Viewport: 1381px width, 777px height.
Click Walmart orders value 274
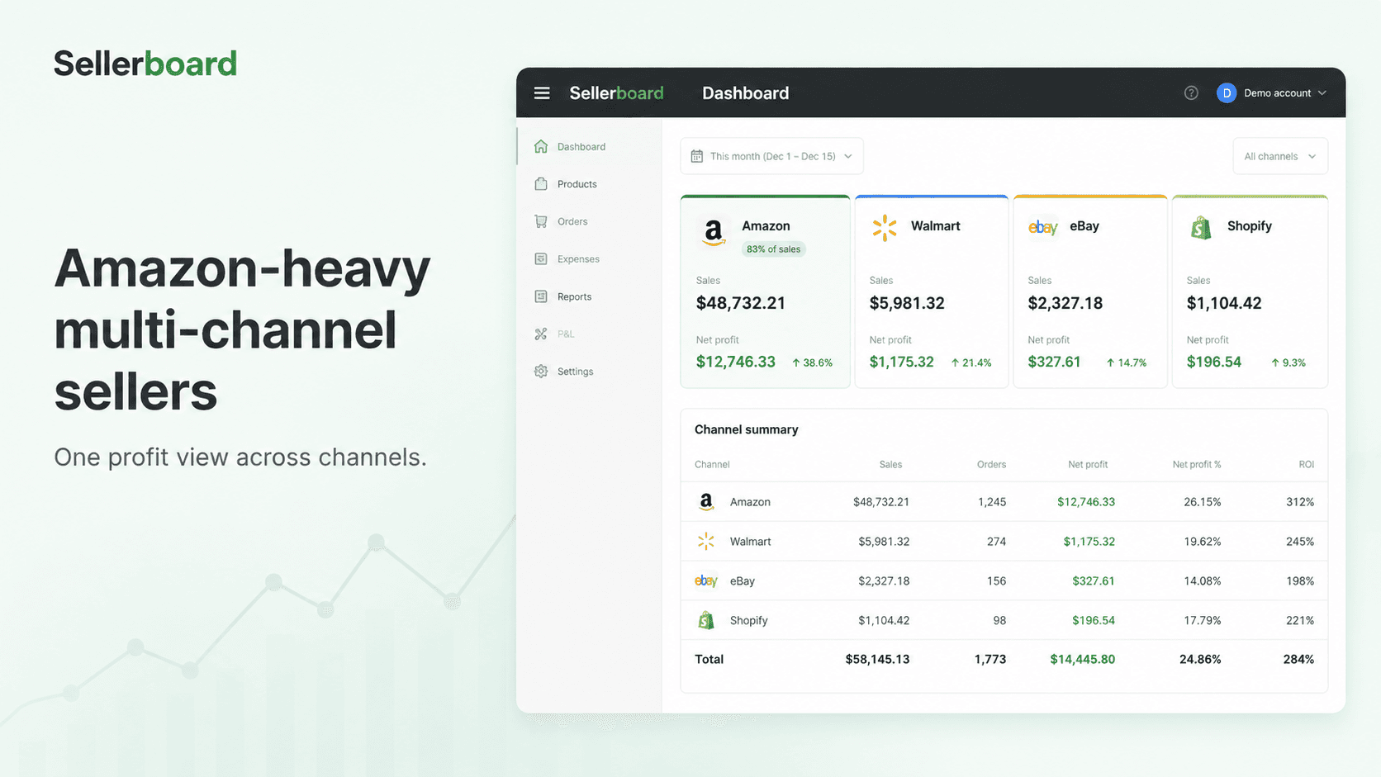pyautogui.click(x=997, y=542)
